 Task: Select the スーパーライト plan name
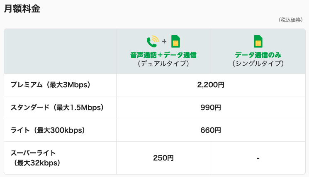click(x=33, y=153)
